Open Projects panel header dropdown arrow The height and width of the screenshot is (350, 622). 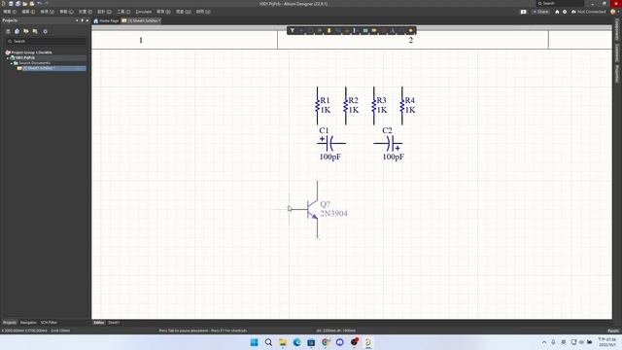[x=77, y=20]
